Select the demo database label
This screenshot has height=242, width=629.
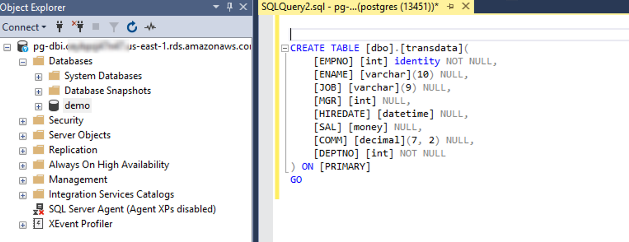pyautogui.click(x=77, y=105)
